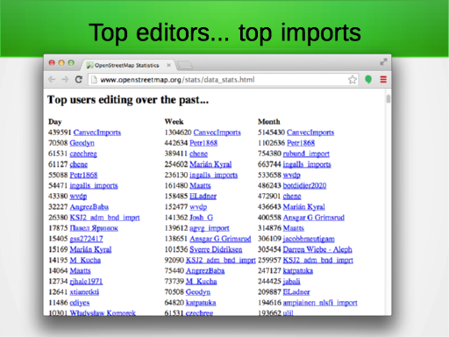Open Petr1868 link with 1102636 edits
449x337 pixels.
(301, 143)
